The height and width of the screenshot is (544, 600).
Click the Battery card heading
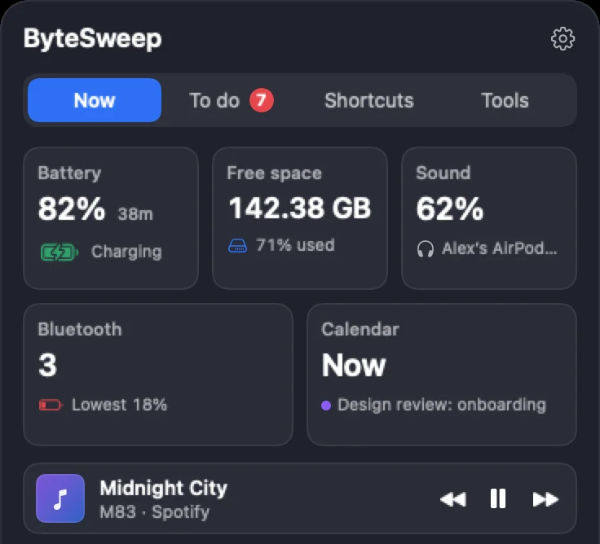tap(69, 173)
